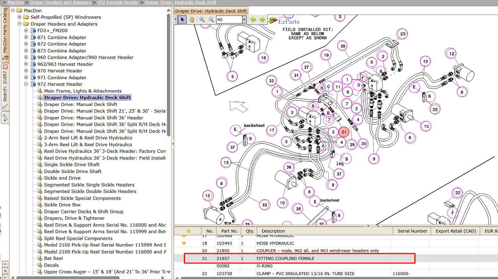Select Main Frame, Lights & Attachments tree item

(x=83, y=91)
